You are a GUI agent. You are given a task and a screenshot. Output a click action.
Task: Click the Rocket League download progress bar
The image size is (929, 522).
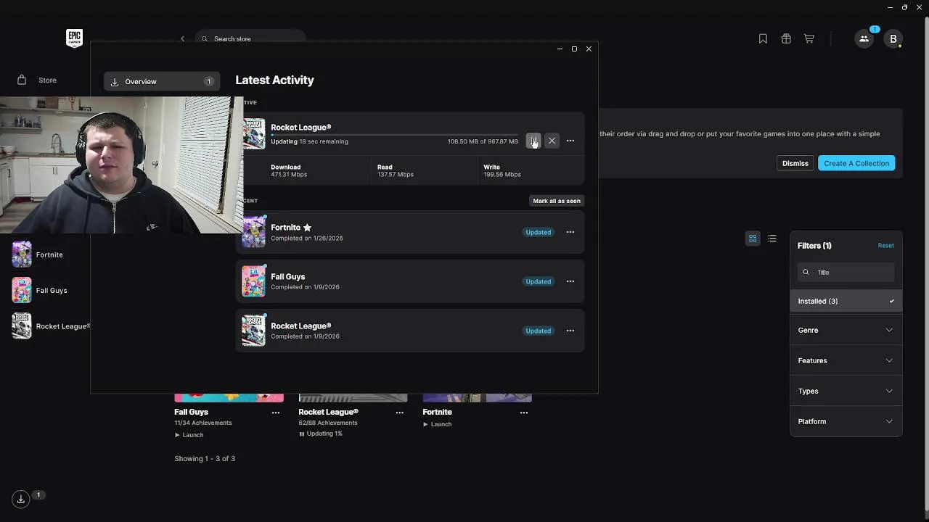[395, 135]
